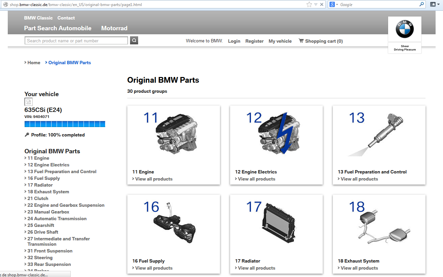Open the shopping cart icon
This screenshot has width=443, height=277.
[301, 41]
